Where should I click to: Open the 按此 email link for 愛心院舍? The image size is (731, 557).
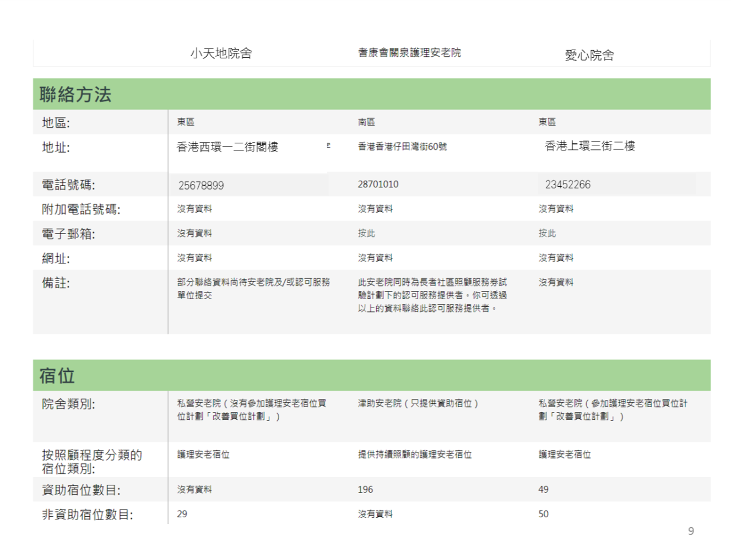pos(547,233)
